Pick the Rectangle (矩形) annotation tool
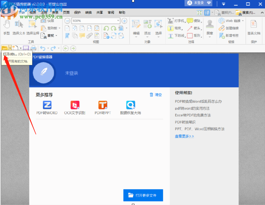The image size is (265, 205). (195, 35)
